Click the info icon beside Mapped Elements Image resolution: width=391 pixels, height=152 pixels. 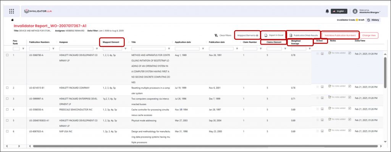(257, 36)
